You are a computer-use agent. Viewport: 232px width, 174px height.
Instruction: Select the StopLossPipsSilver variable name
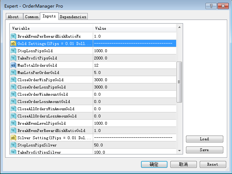pos(37,145)
